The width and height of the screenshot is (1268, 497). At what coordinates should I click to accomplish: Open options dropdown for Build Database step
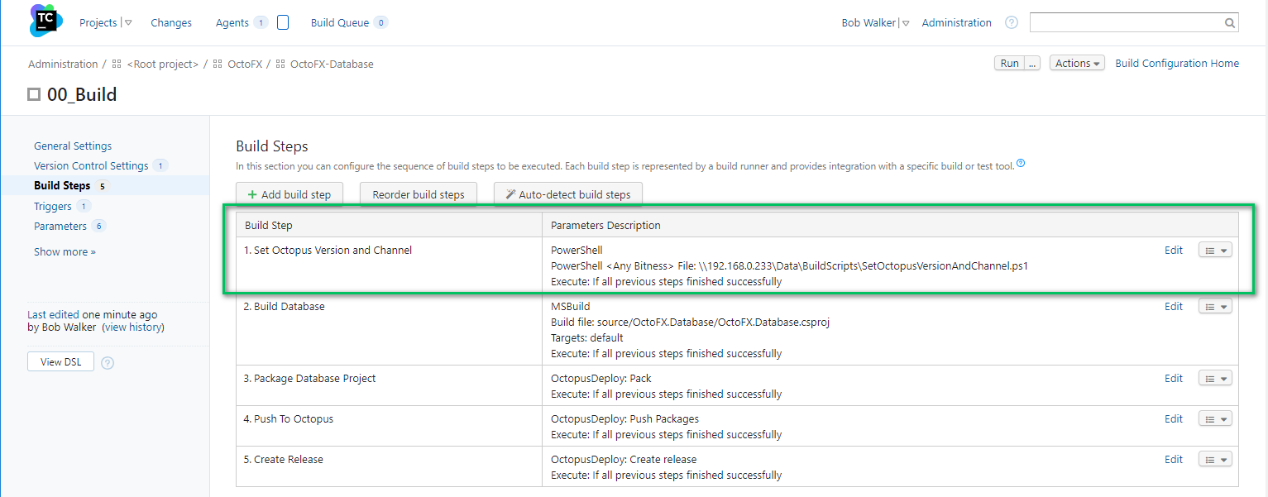coord(1214,308)
